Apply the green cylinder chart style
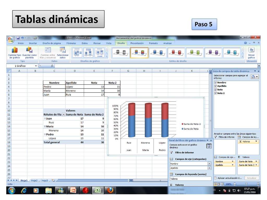Screen dimensions: 267x200 point(195,53)
